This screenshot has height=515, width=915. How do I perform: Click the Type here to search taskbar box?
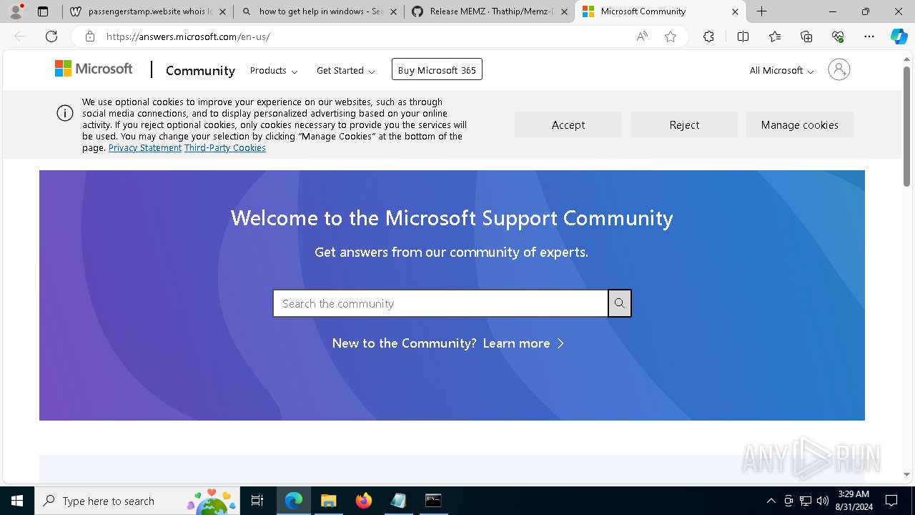click(x=137, y=501)
